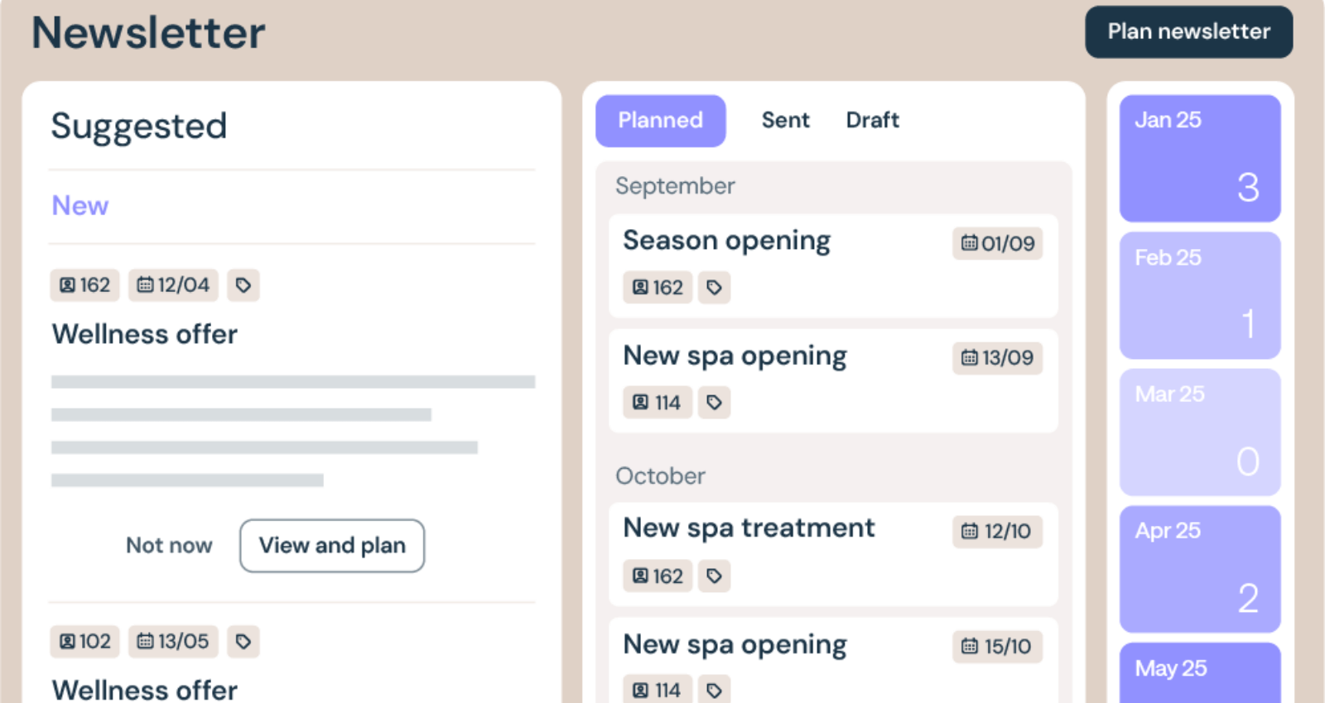Choose the Feb 25 month tile
Image resolution: width=1325 pixels, height=703 pixels.
pyautogui.click(x=1200, y=295)
